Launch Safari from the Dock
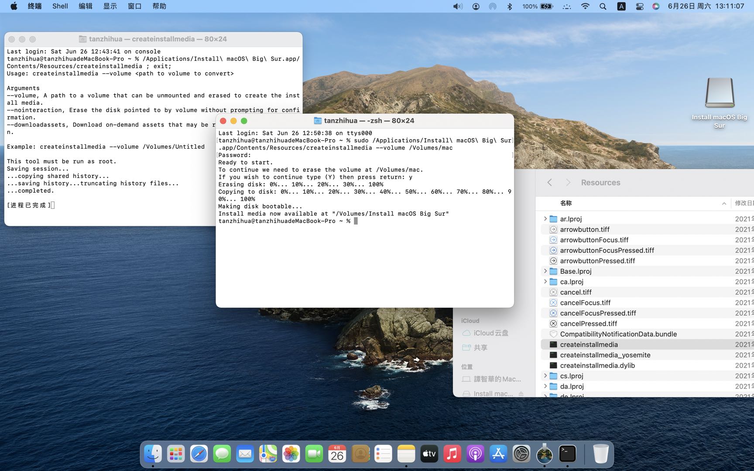This screenshot has height=471, width=754. [x=199, y=454]
